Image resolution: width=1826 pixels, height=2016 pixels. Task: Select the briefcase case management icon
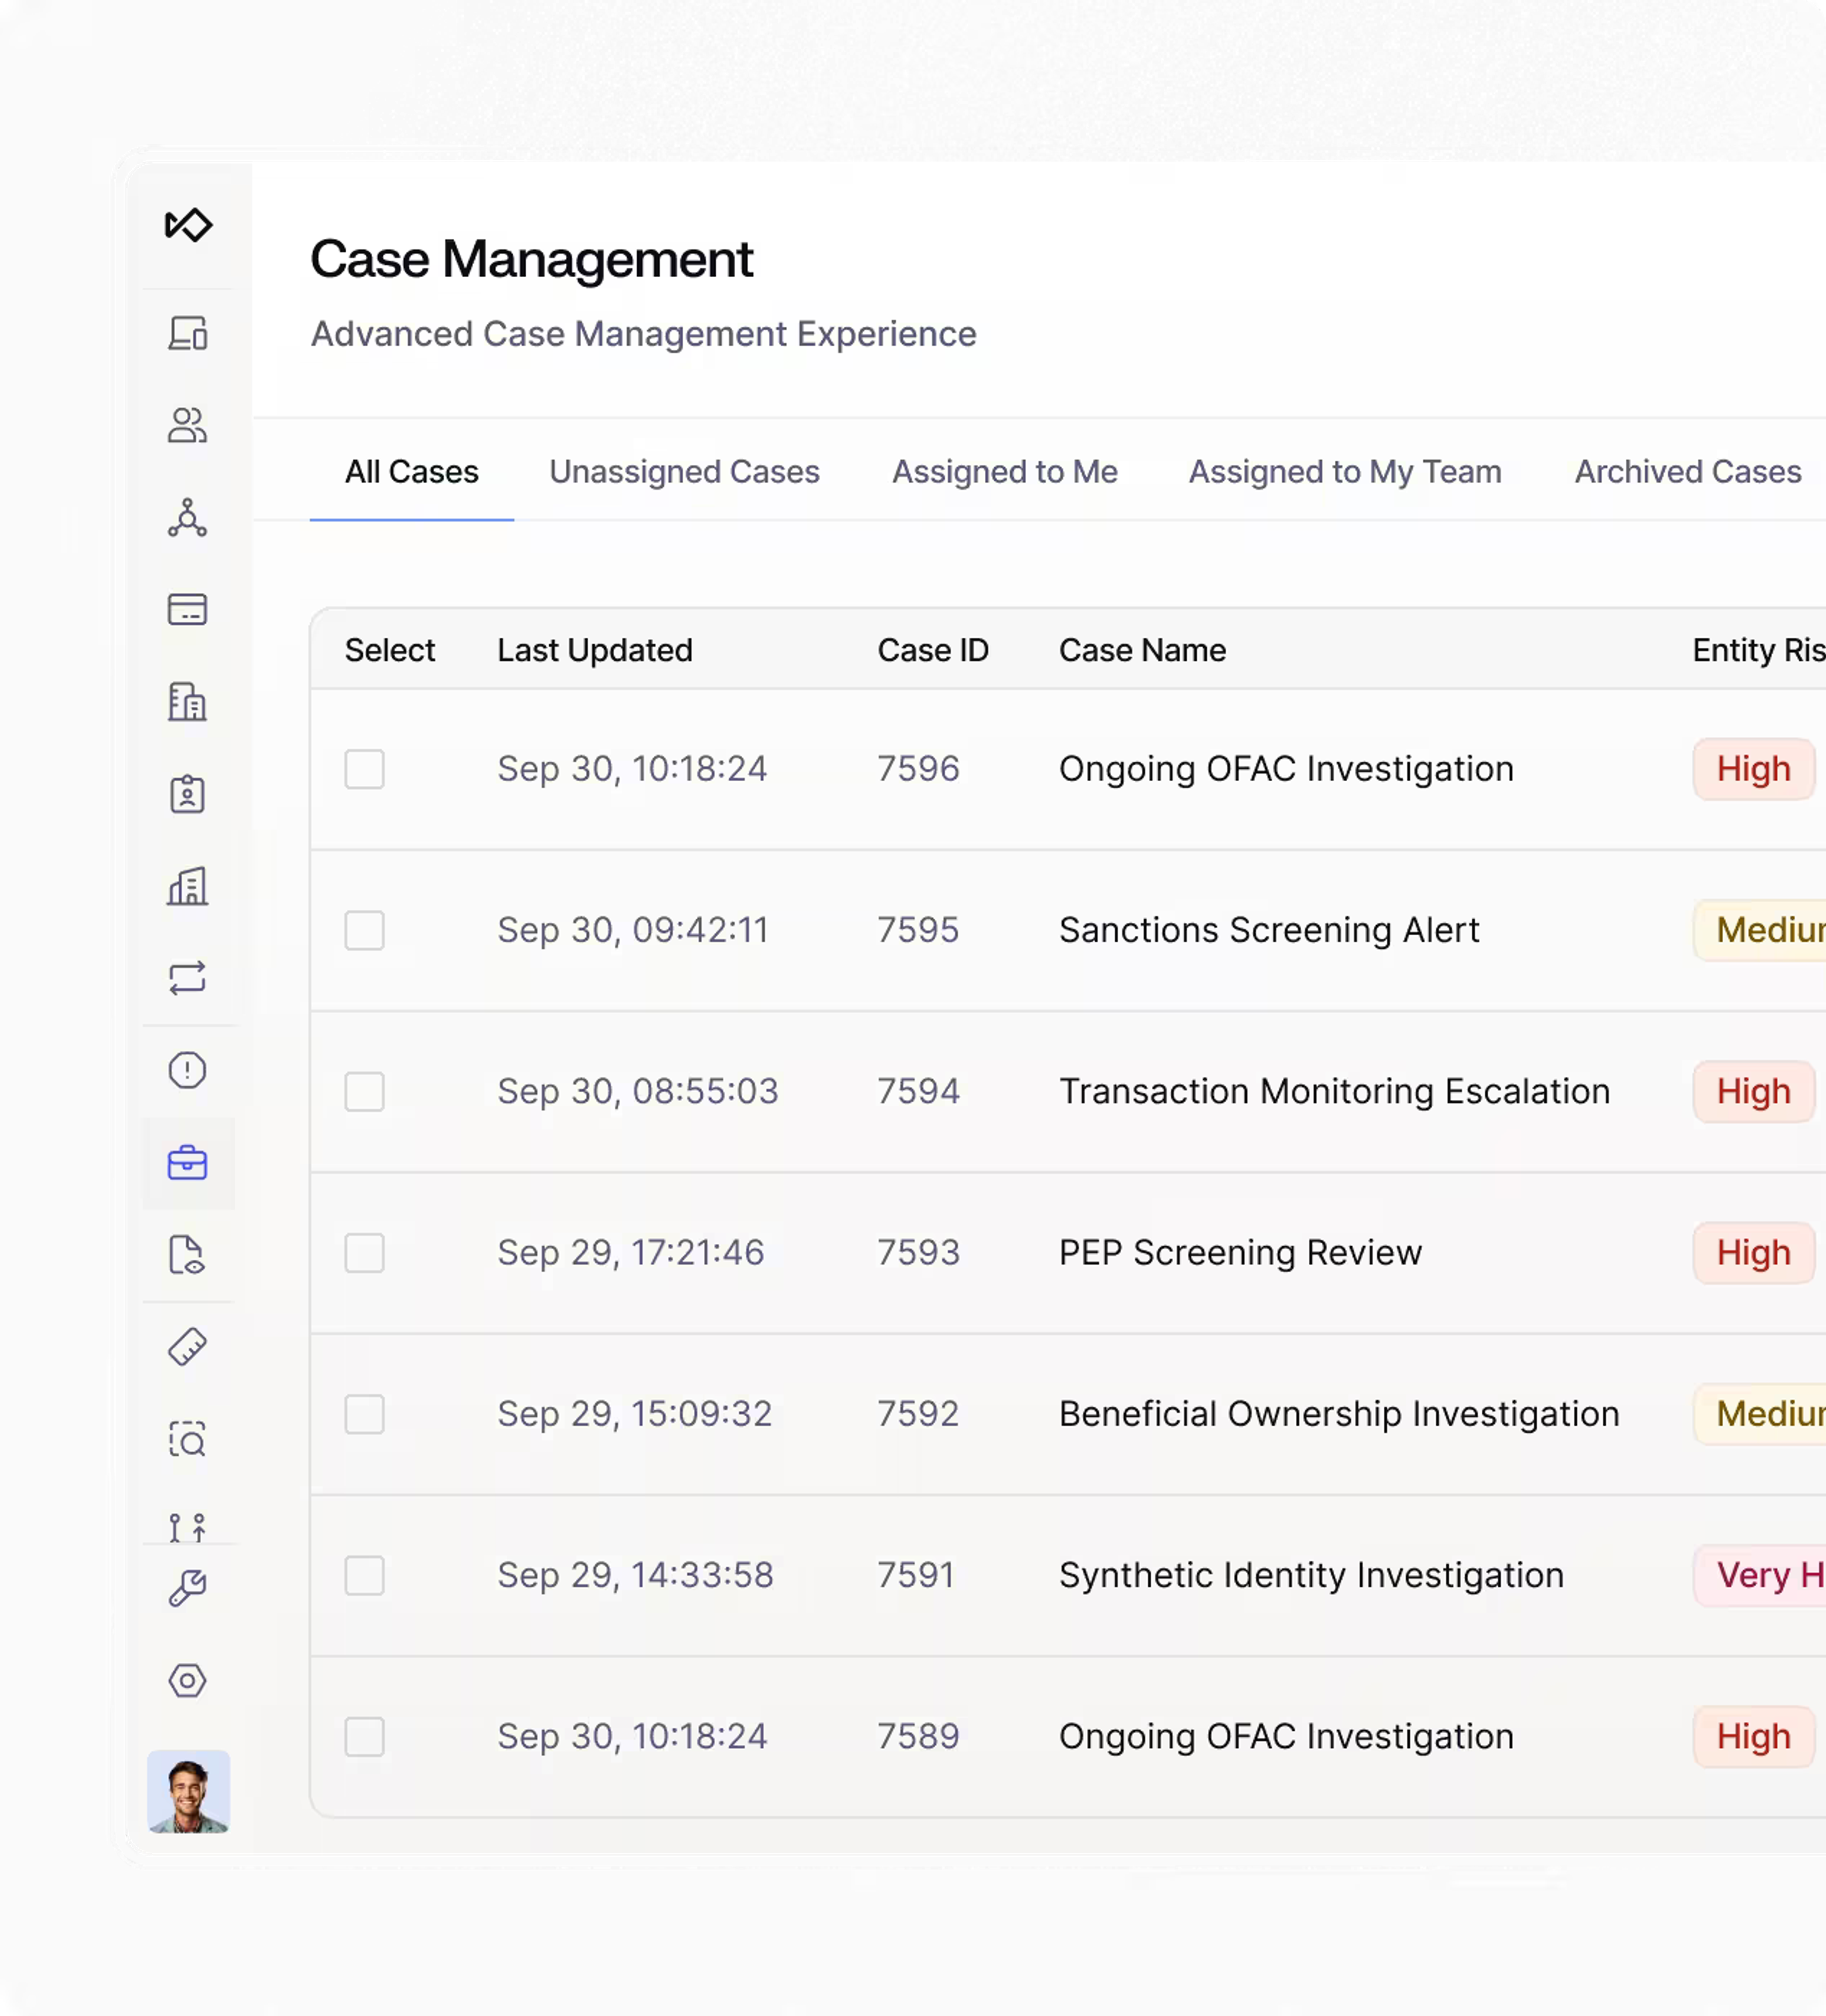pyautogui.click(x=188, y=1163)
